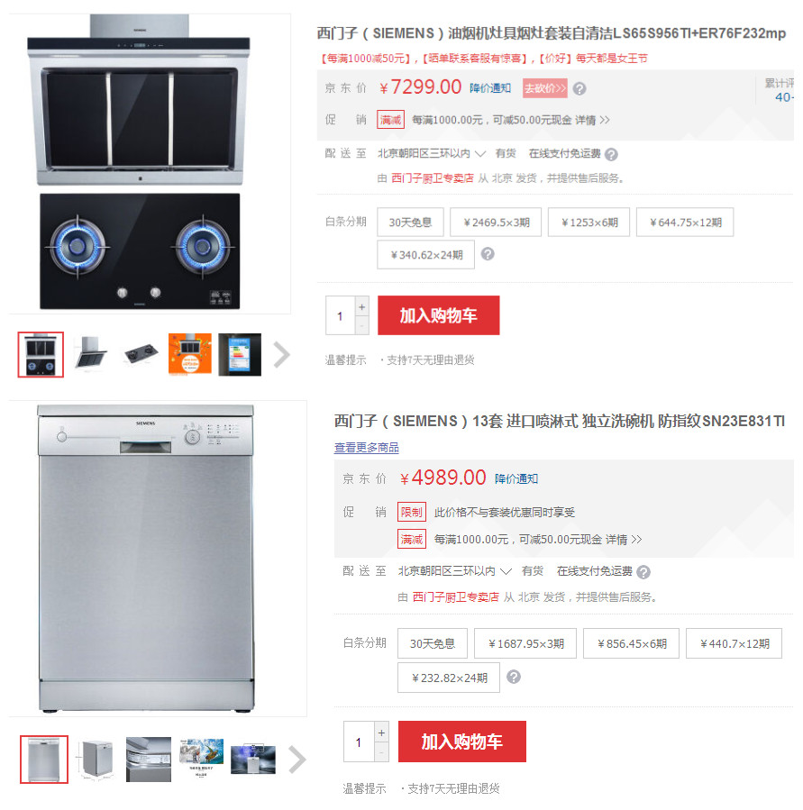This screenshot has width=803, height=810.
Task: Click 降价通知 next to ¥7299.00
Action: point(490,88)
